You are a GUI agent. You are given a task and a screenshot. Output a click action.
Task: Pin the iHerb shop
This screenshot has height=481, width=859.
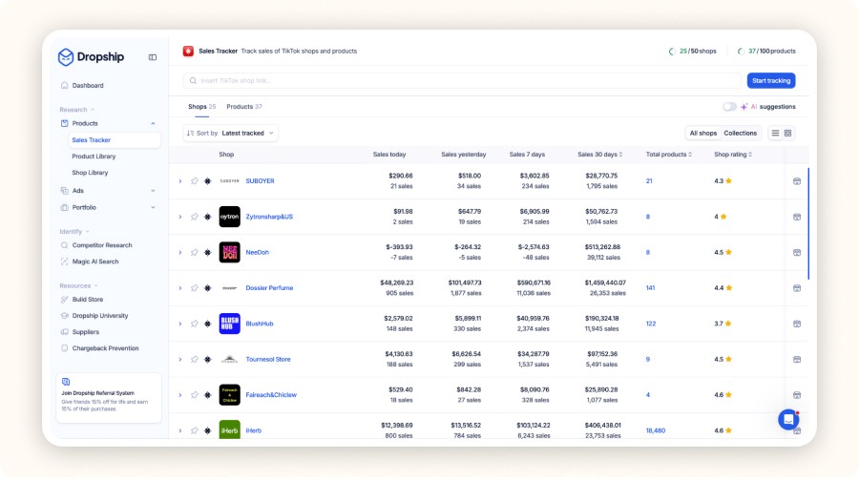pyautogui.click(x=195, y=430)
